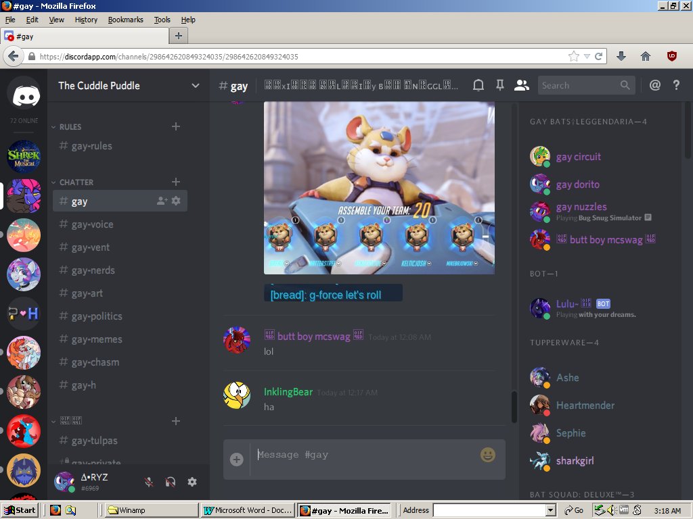Viewport: 693px width, 519px height.
Task: Open the help question mark icon
Action: point(675,85)
